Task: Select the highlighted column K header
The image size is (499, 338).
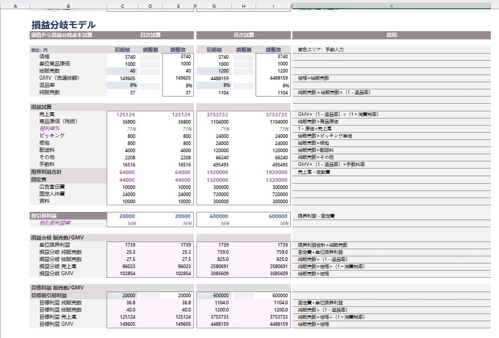Action: (x=391, y=6)
